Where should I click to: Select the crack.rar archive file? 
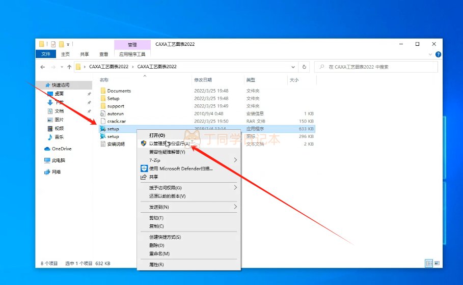pos(116,121)
